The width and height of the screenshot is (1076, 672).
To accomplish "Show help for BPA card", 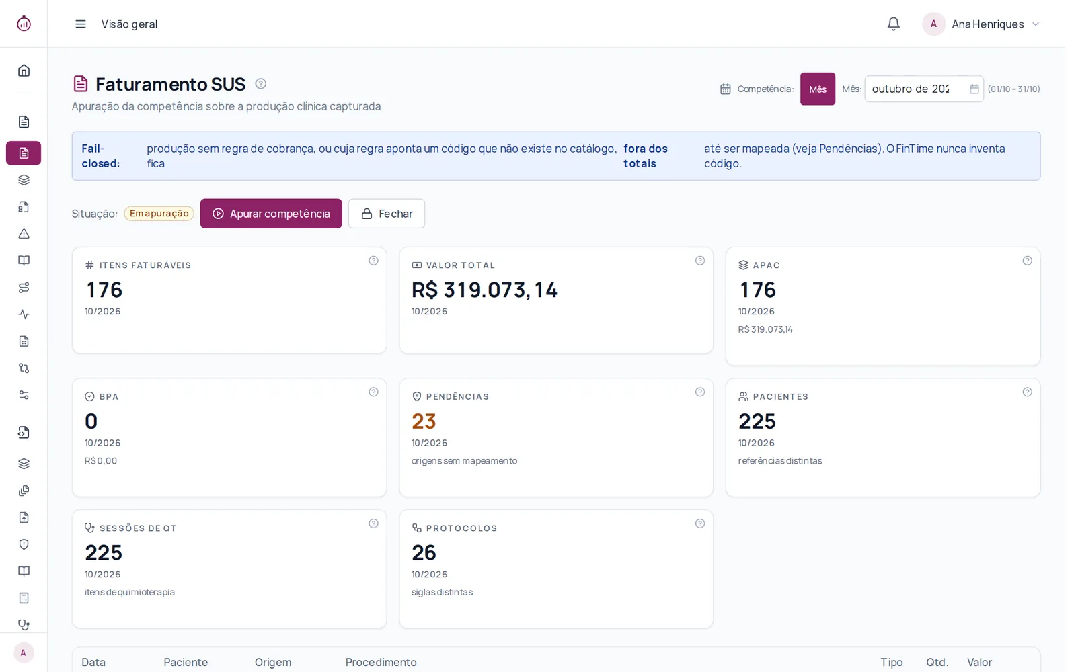I will click(x=373, y=392).
